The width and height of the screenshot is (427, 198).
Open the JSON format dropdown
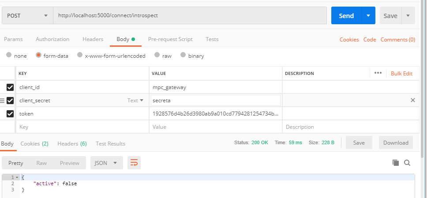coord(106,163)
